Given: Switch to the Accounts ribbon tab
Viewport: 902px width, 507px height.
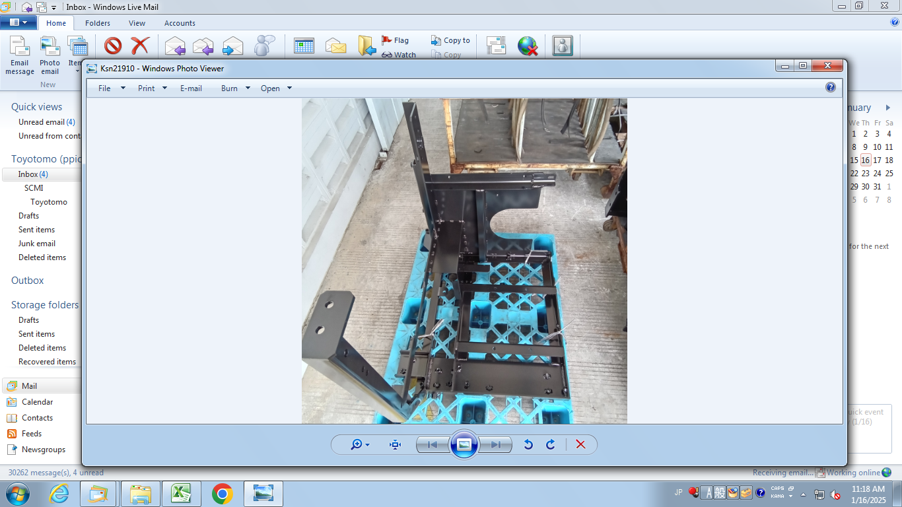Looking at the screenshot, I should [180, 23].
